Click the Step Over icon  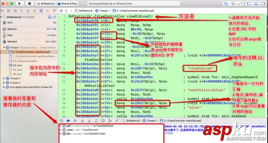point(82,121)
